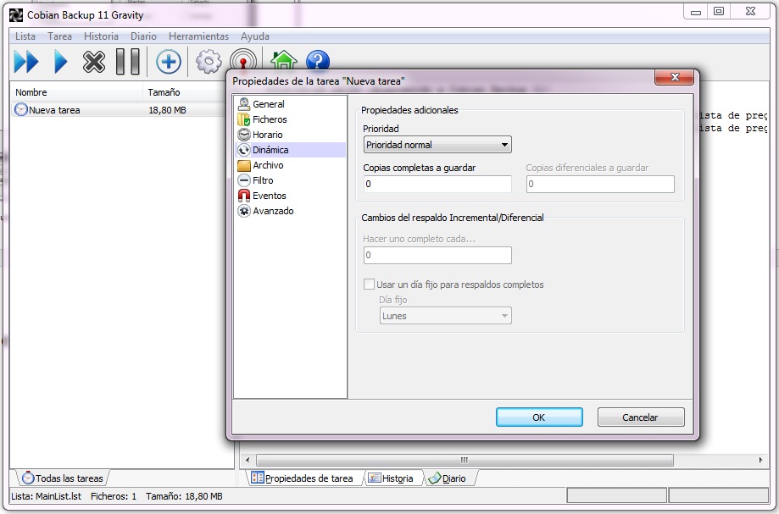
Task: Select Archivo in the properties list
Action: coord(268,165)
